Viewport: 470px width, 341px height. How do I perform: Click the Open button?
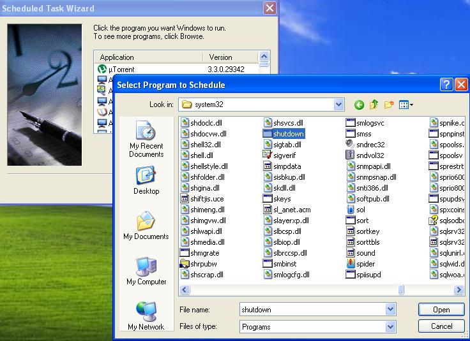[441, 310]
